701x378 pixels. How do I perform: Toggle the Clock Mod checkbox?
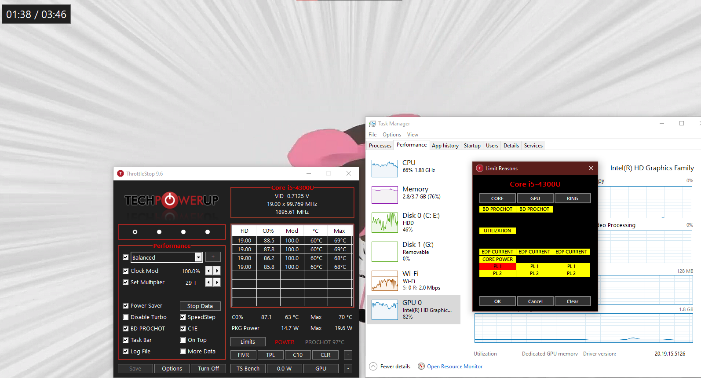(126, 271)
